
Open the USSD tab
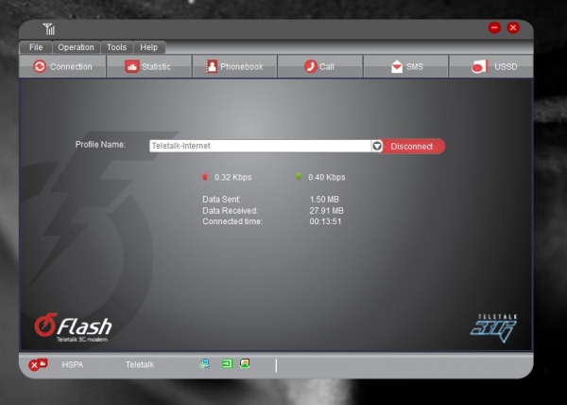[490, 66]
